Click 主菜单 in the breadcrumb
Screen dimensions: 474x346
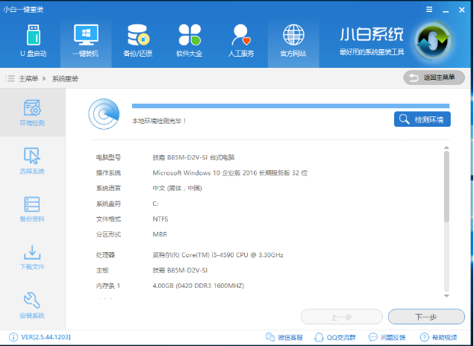point(30,78)
